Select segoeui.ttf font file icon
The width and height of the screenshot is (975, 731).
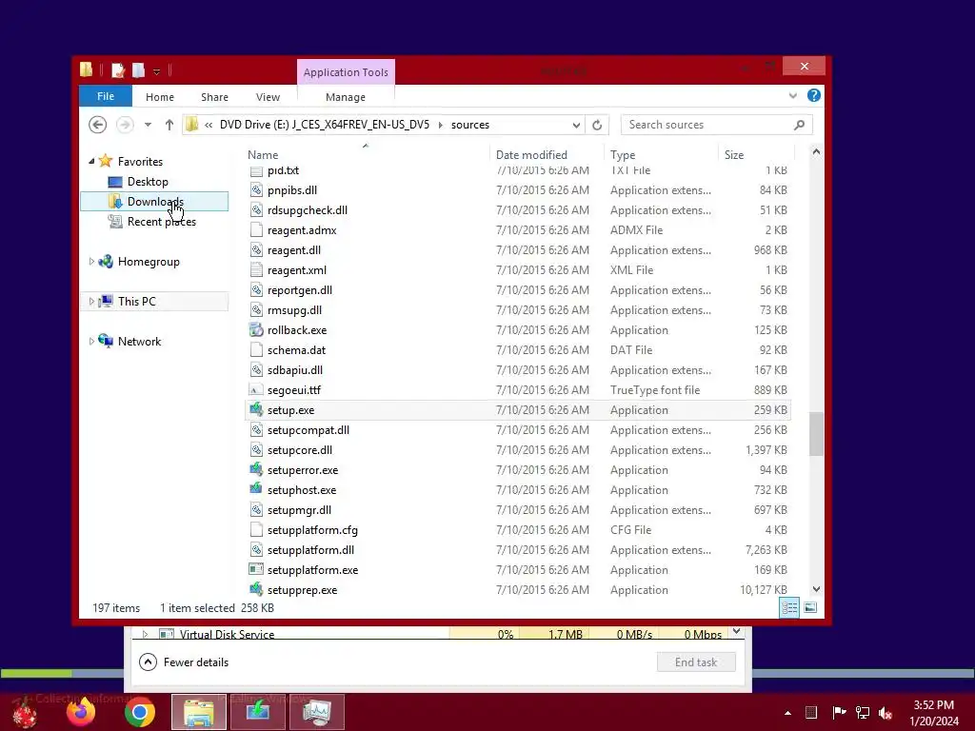coord(255,389)
